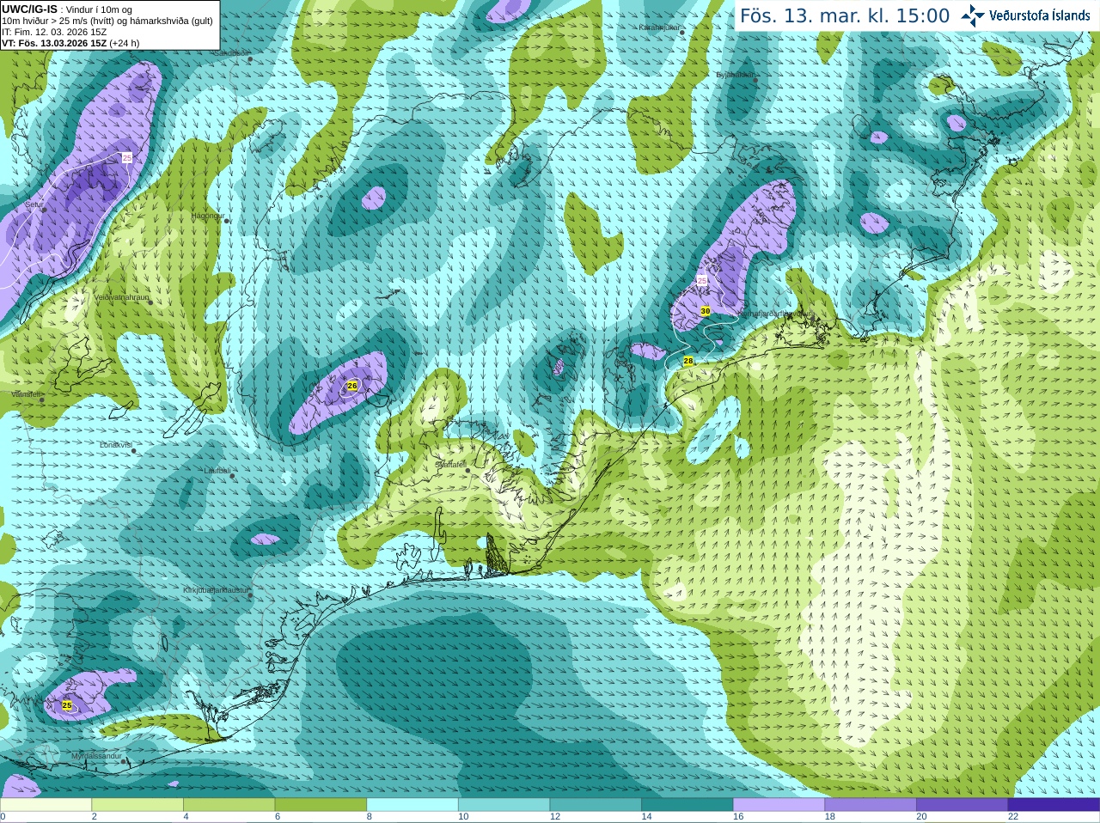This screenshot has height=823, width=1100.
Task: Click the Hágöngur station label
Action: click(208, 216)
